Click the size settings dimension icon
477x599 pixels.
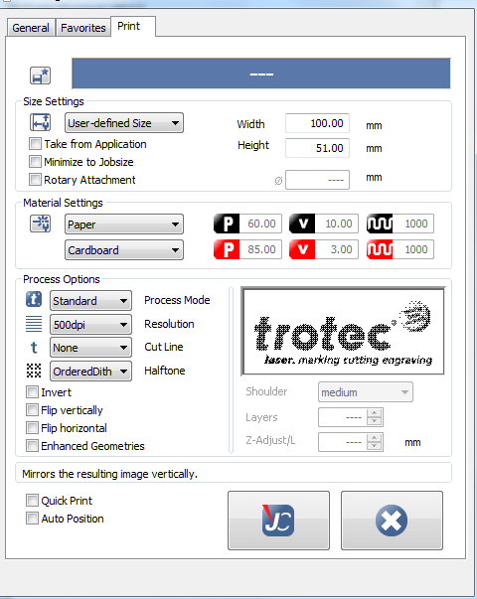tap(40, 122)
